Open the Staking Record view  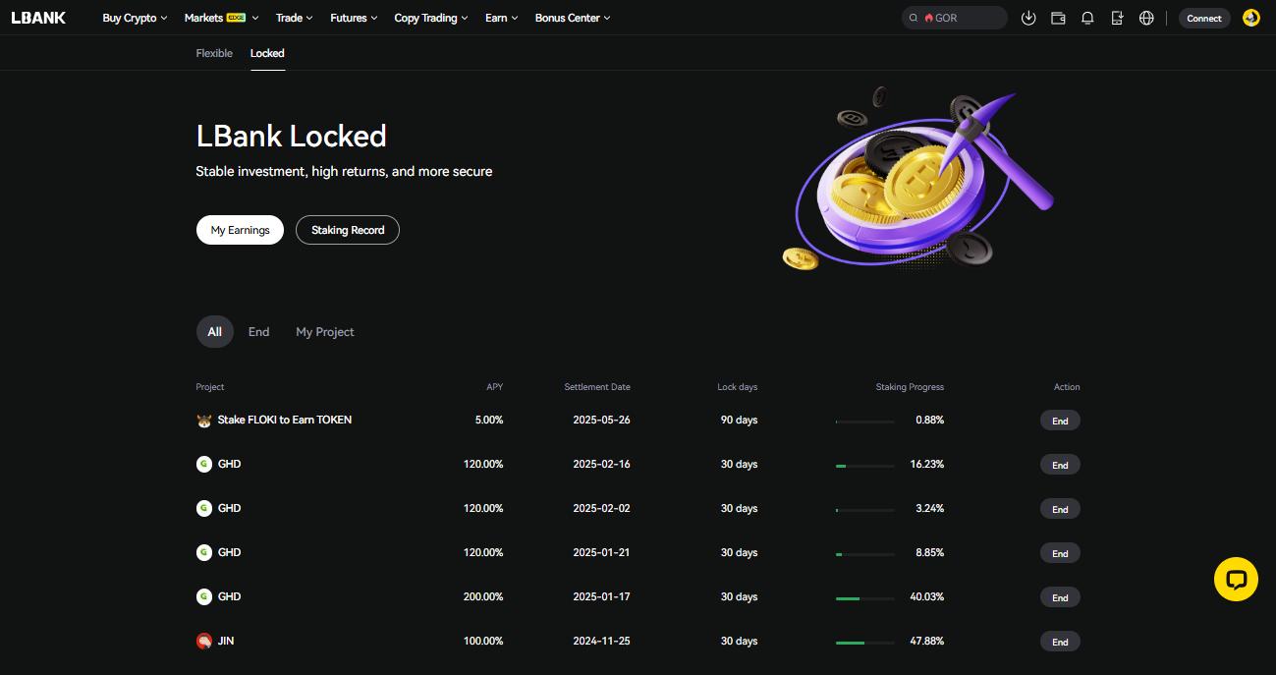click(347, 229)
